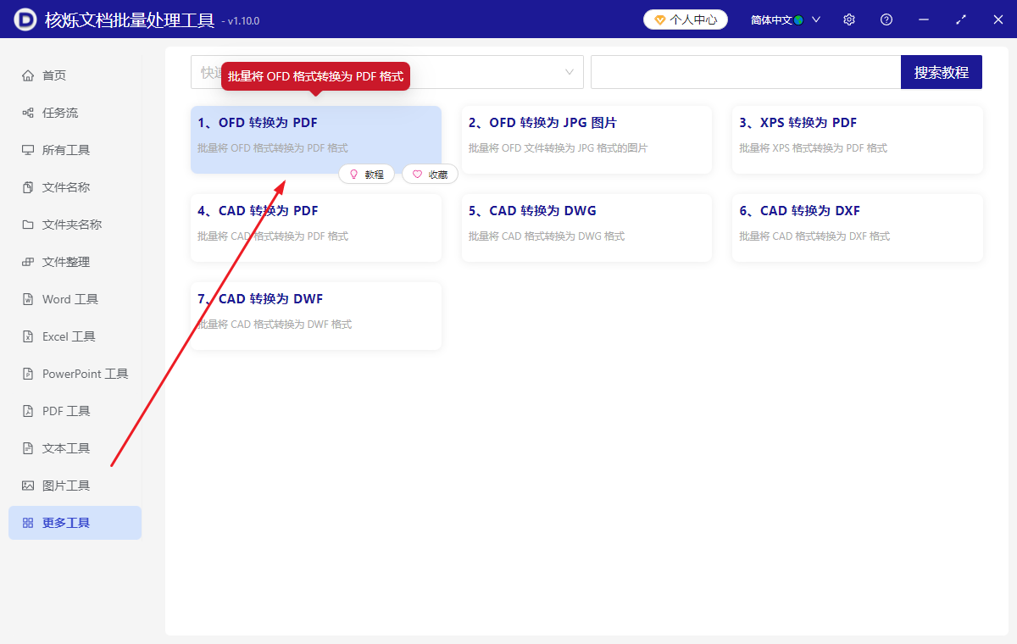1017x644 pixels.
Task: Open the OFD 转换为 JPG 图片 card
Action: (586, 140)
